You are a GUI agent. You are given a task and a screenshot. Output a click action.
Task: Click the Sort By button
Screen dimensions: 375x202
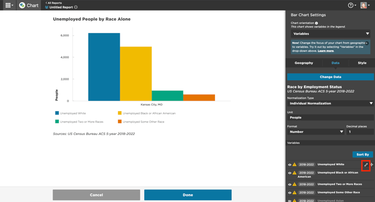point(363,155)
